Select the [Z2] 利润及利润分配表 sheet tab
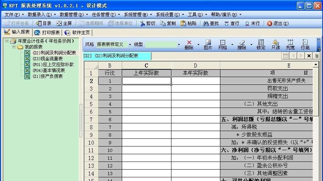The height and width of the screenshot is (181, 323). (x=117, y=56)
